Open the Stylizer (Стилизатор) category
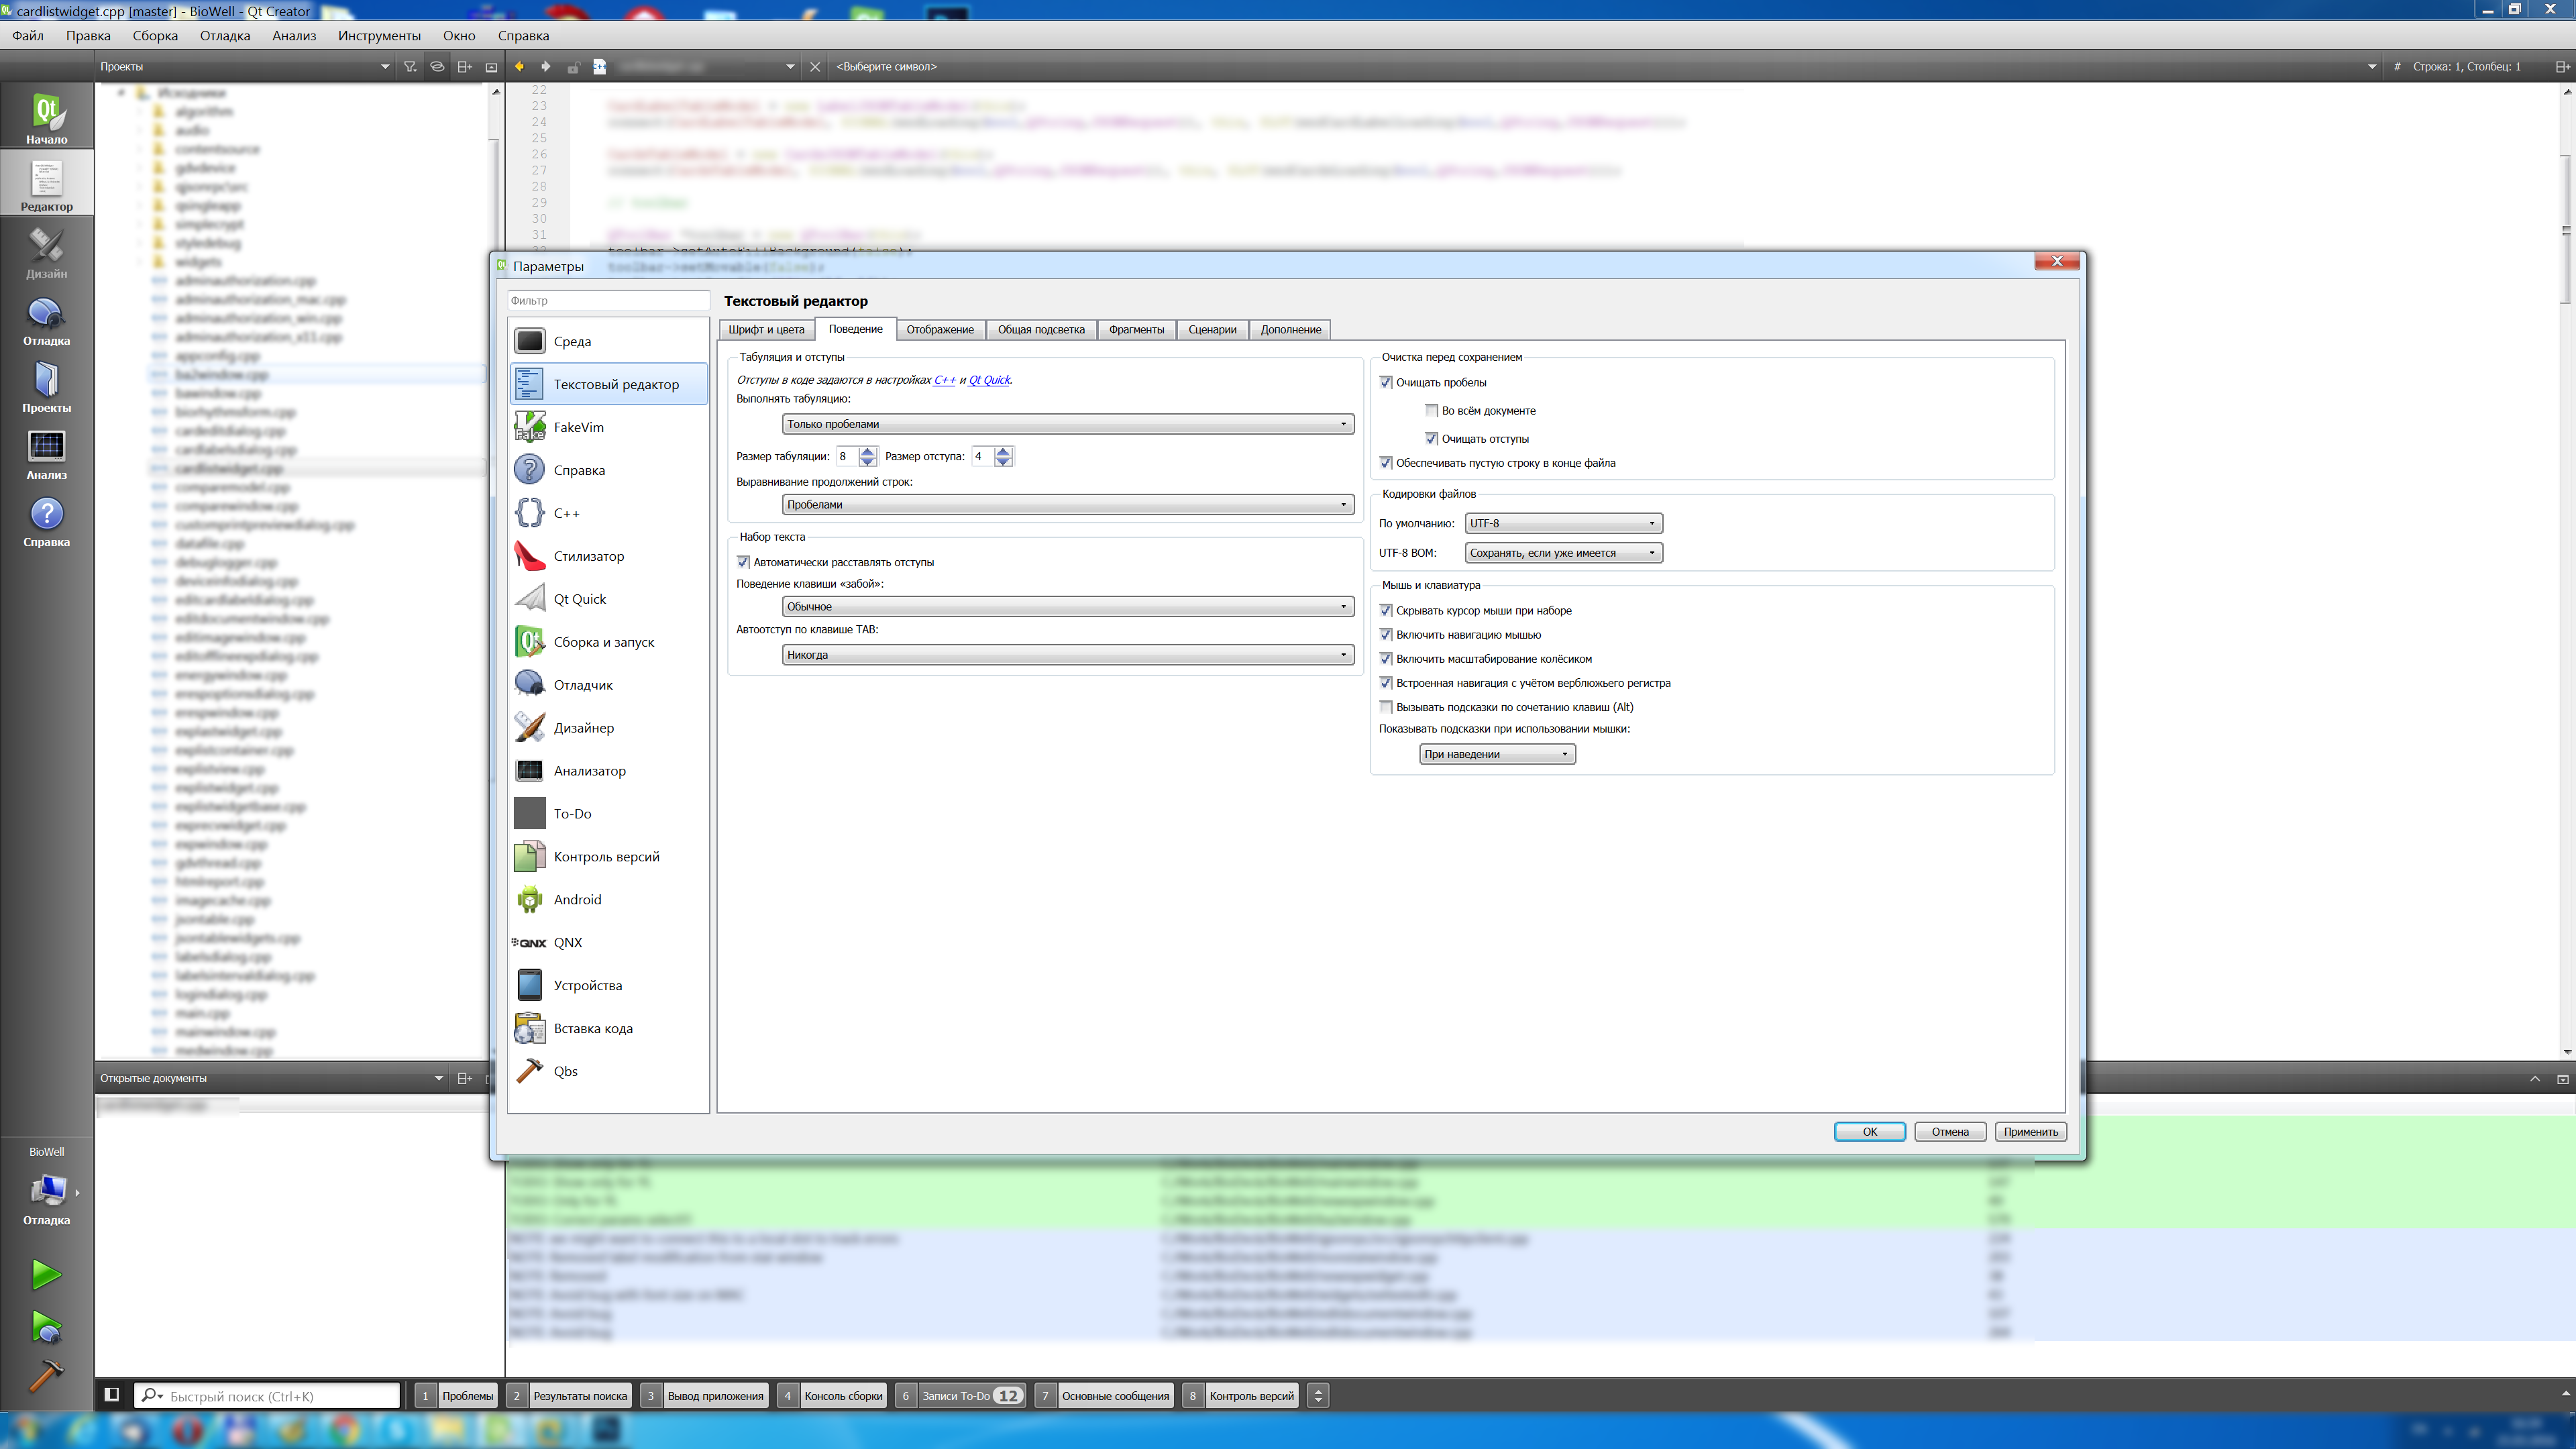This screenshot has width=2576, height=1449. coord(588,556)
